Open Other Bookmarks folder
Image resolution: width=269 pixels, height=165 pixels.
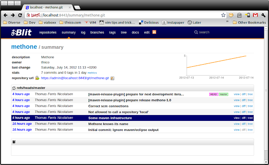[x=249, y=22]
